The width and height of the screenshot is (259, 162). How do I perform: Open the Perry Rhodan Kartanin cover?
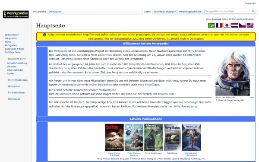(x=134, y=137)
